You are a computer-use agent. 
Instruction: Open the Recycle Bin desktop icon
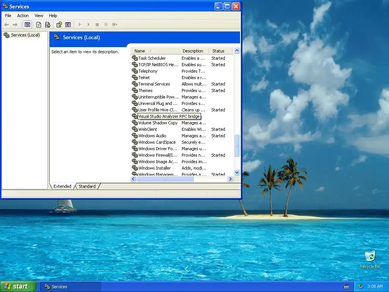pos(370,260)
